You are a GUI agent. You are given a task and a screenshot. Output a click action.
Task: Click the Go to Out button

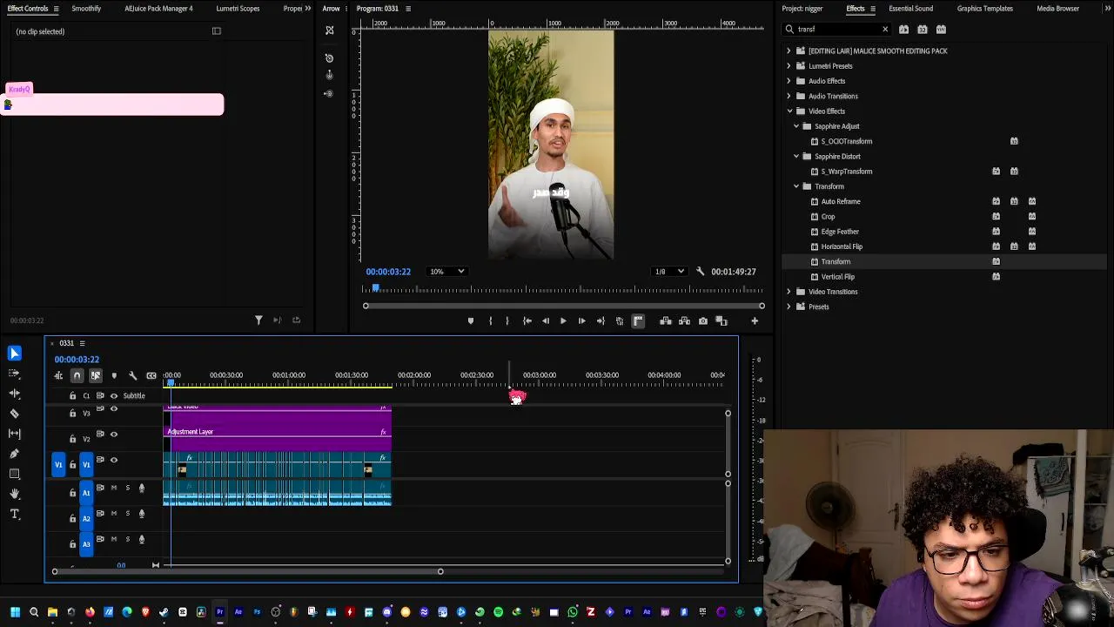coord(601,321)
